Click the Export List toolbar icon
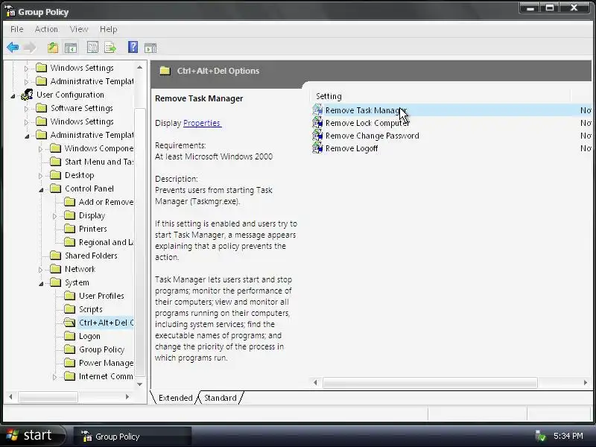 110,48
